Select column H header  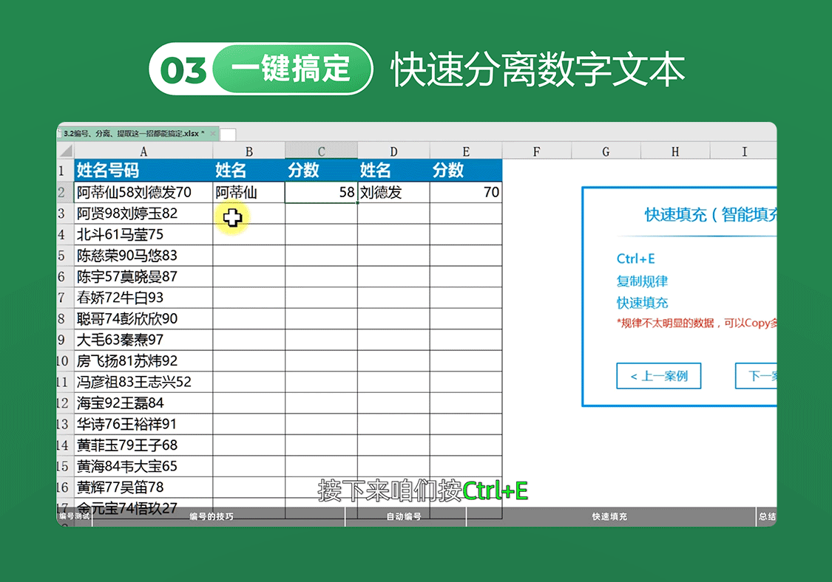pos(675,151)
